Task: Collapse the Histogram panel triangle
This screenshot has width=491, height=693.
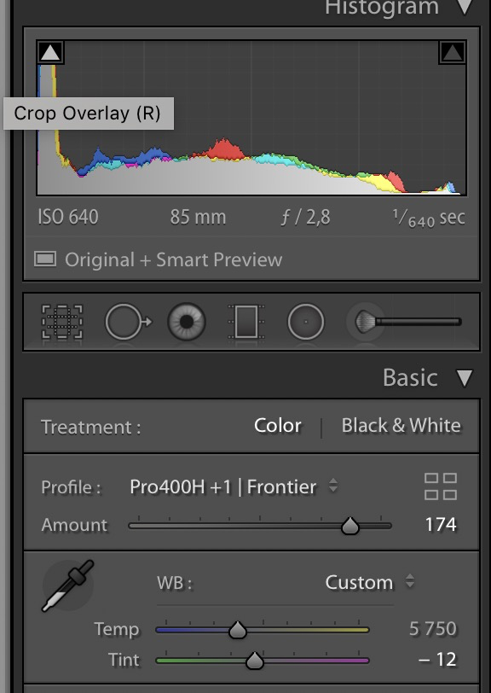Action: click(x=465, y=7)
